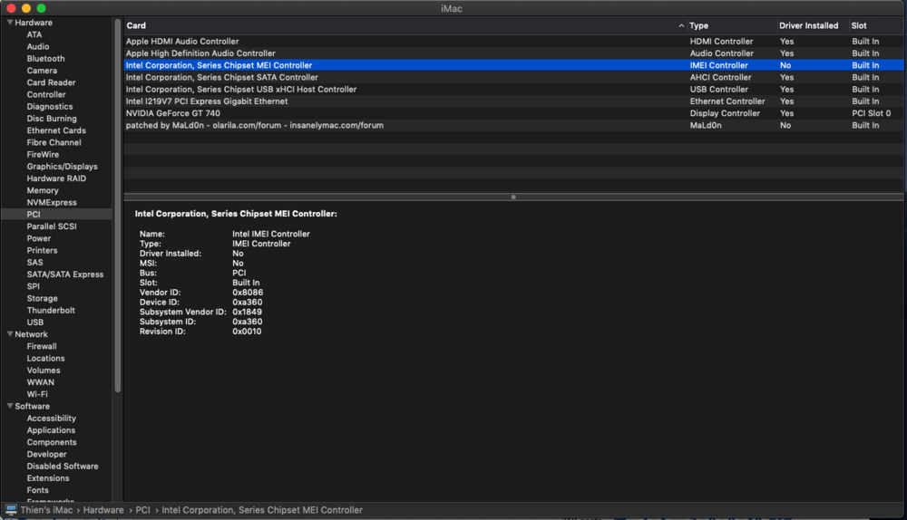Open Extensions under Software
This screenshot has width=907, height=520.
(48, 478)
